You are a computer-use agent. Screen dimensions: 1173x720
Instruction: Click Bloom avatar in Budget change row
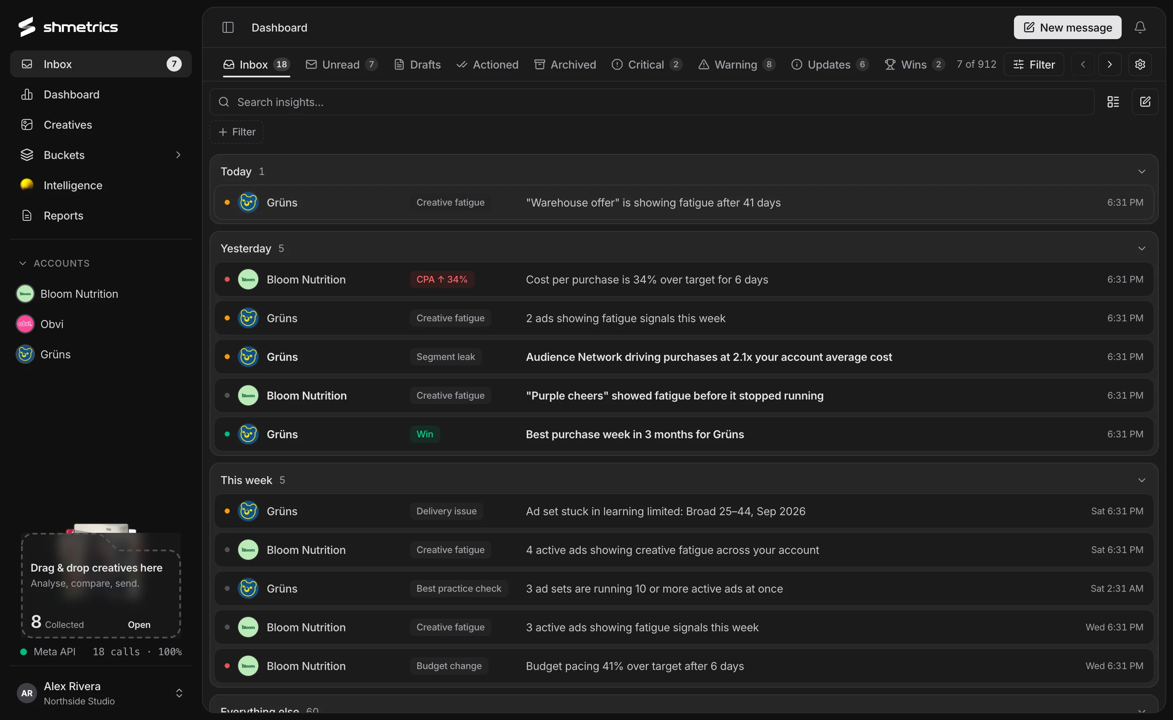click(248, 666)
